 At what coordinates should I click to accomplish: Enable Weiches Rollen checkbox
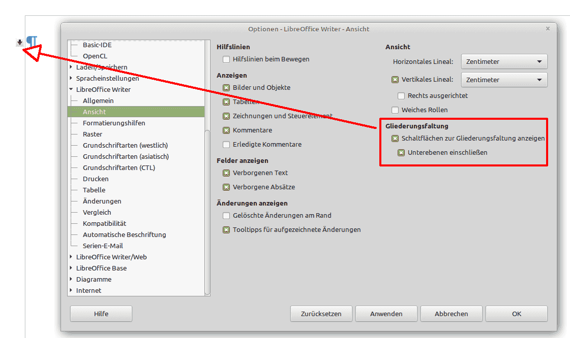(x=395, y=110)
